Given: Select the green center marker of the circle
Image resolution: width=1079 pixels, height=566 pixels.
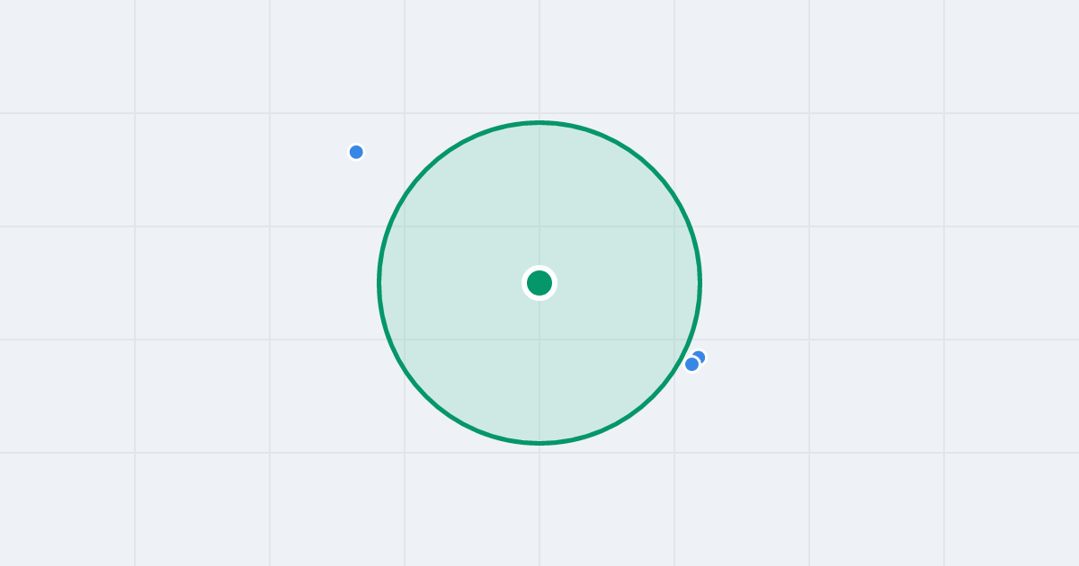Looking at the screenshot, I should pos(539,283).
